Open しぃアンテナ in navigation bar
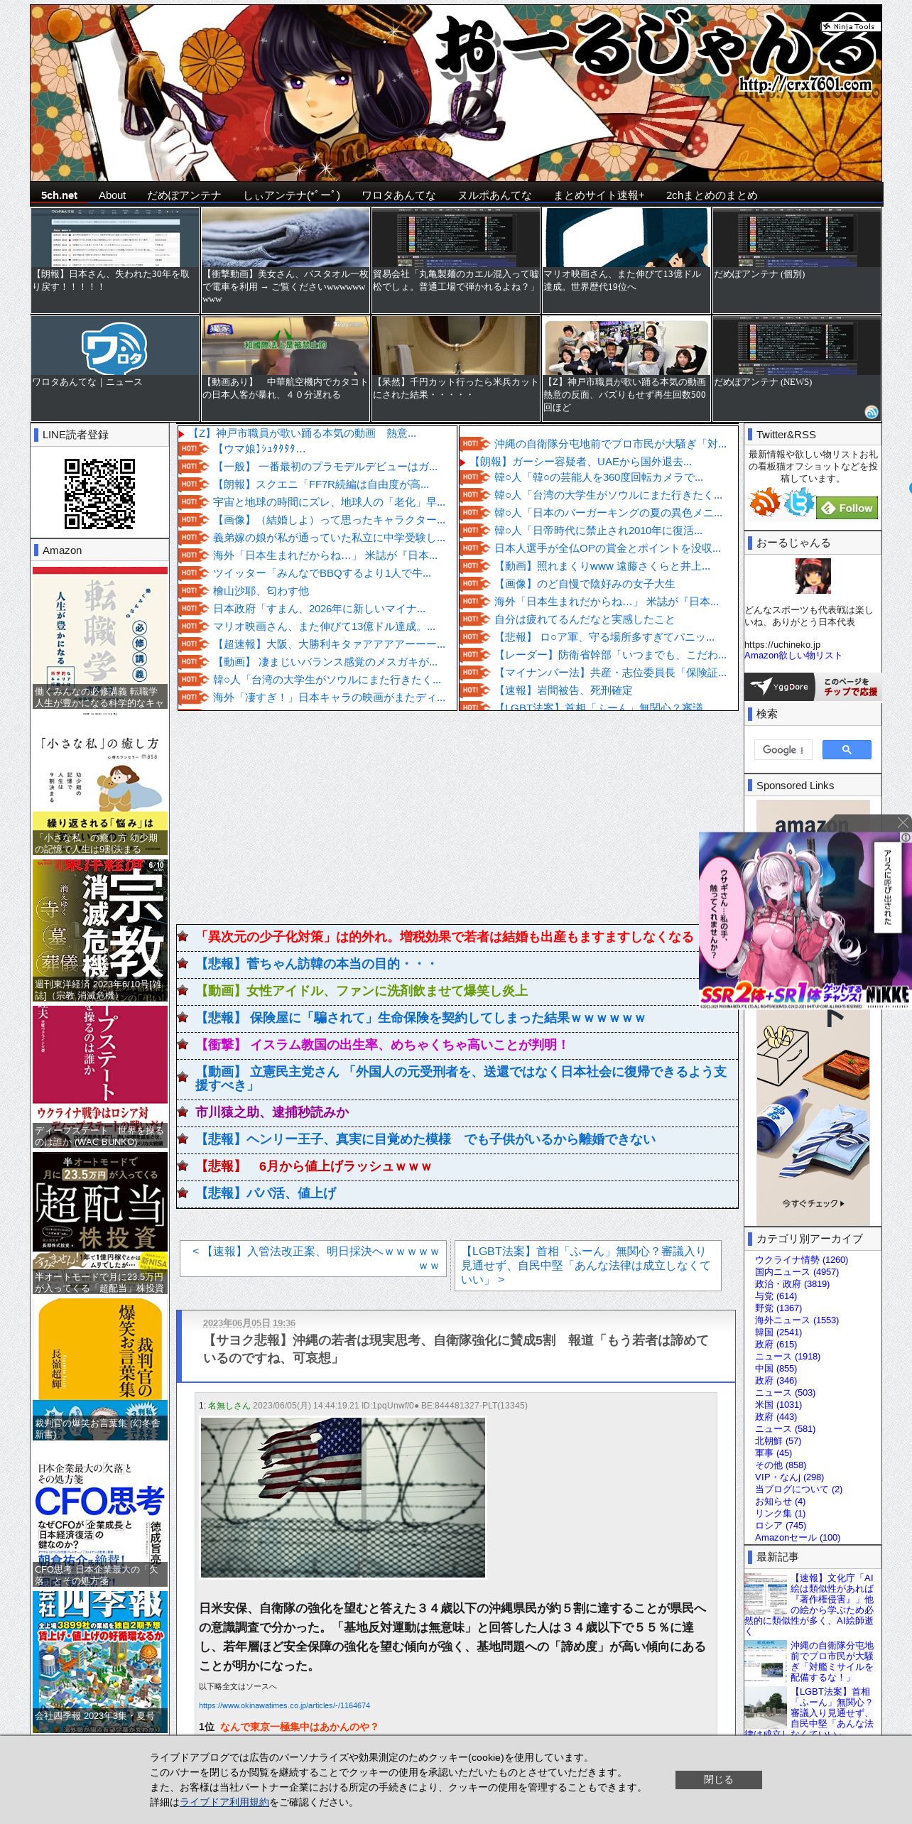The width and height of the screenshot is (912, 1824). click(291, 195)
